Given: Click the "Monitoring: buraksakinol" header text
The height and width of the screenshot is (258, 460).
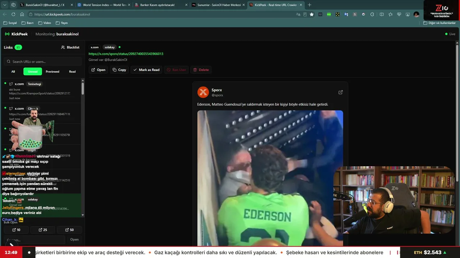Looking at the screenshot, I should point(57,34).
